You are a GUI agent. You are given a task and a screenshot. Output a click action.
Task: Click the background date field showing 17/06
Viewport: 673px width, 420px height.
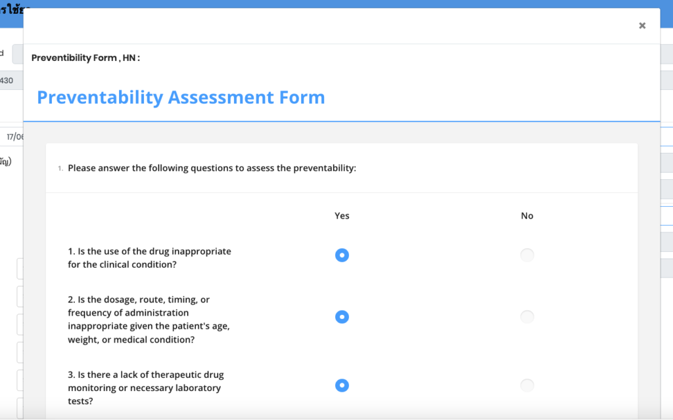pyautogui.click(x=14, y=136)
